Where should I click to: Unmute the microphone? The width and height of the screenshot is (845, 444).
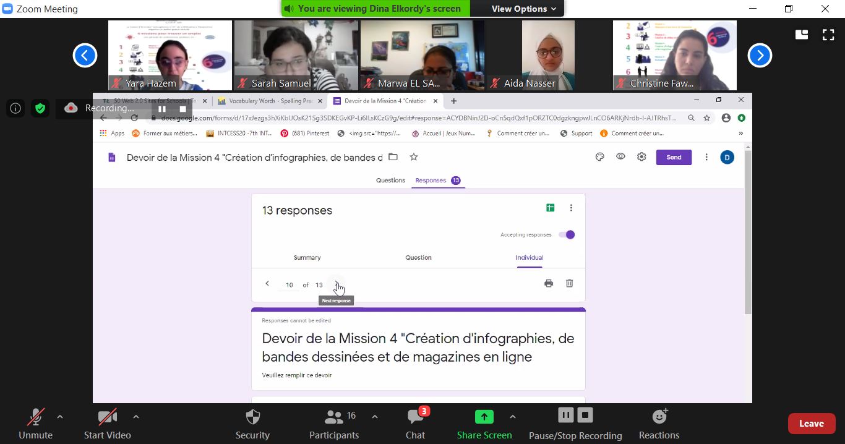click(x=35, y=417)
